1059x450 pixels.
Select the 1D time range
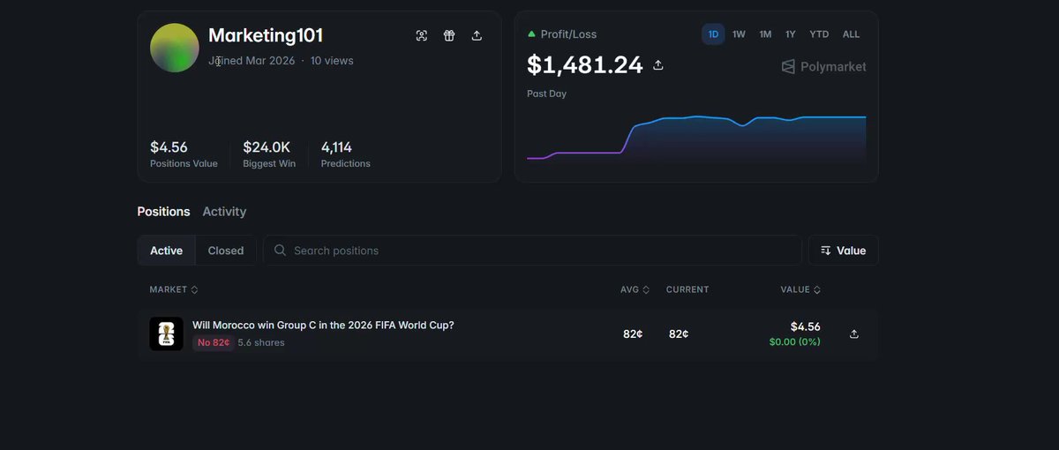[x=713, y=34]
